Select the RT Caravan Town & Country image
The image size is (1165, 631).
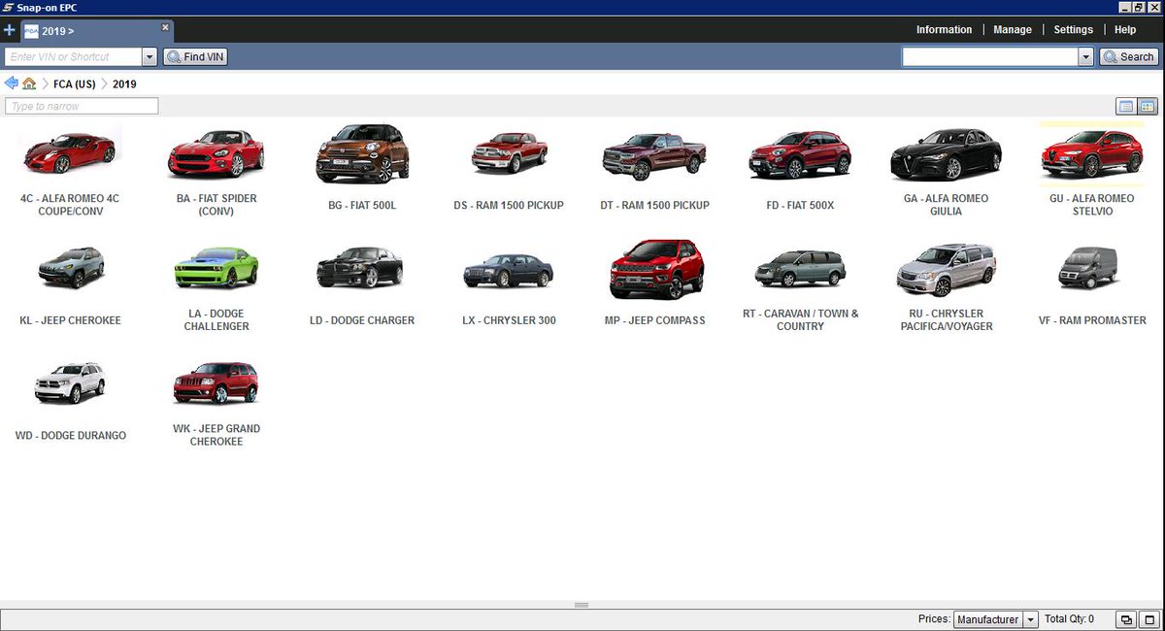800,269
